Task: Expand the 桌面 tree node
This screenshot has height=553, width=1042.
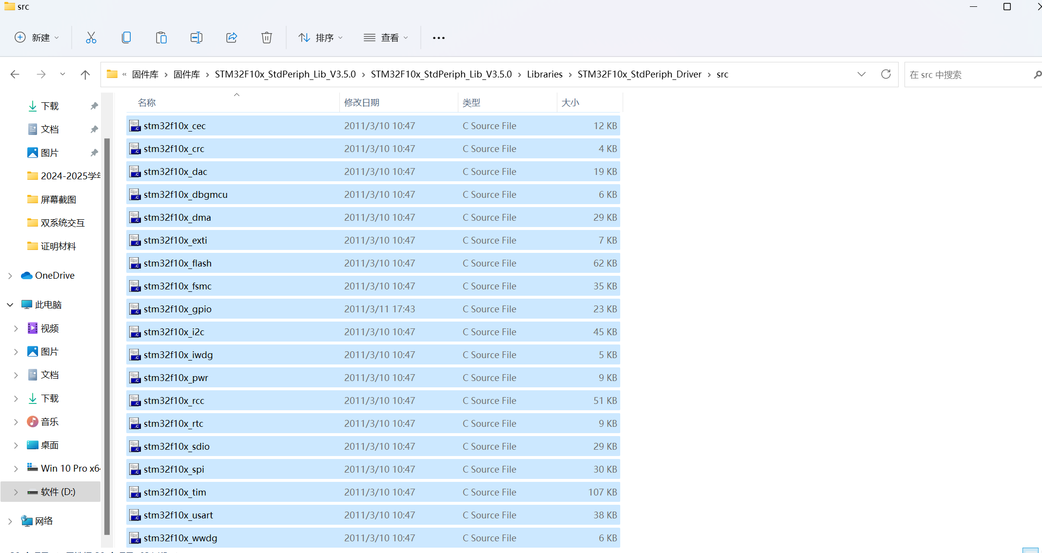Action: click(16, 445)
